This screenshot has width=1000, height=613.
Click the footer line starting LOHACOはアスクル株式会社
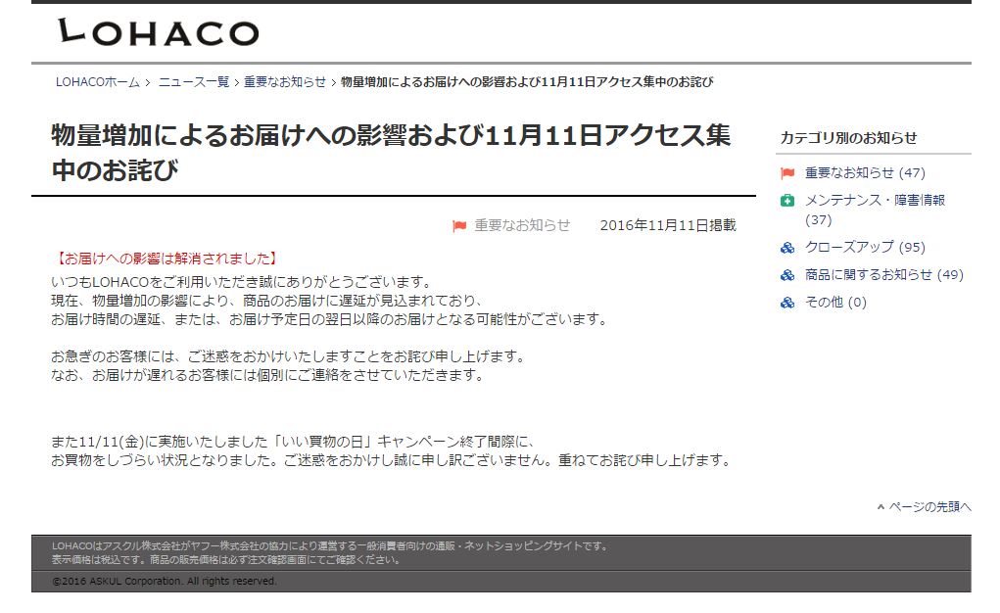[x=331, y=546]
